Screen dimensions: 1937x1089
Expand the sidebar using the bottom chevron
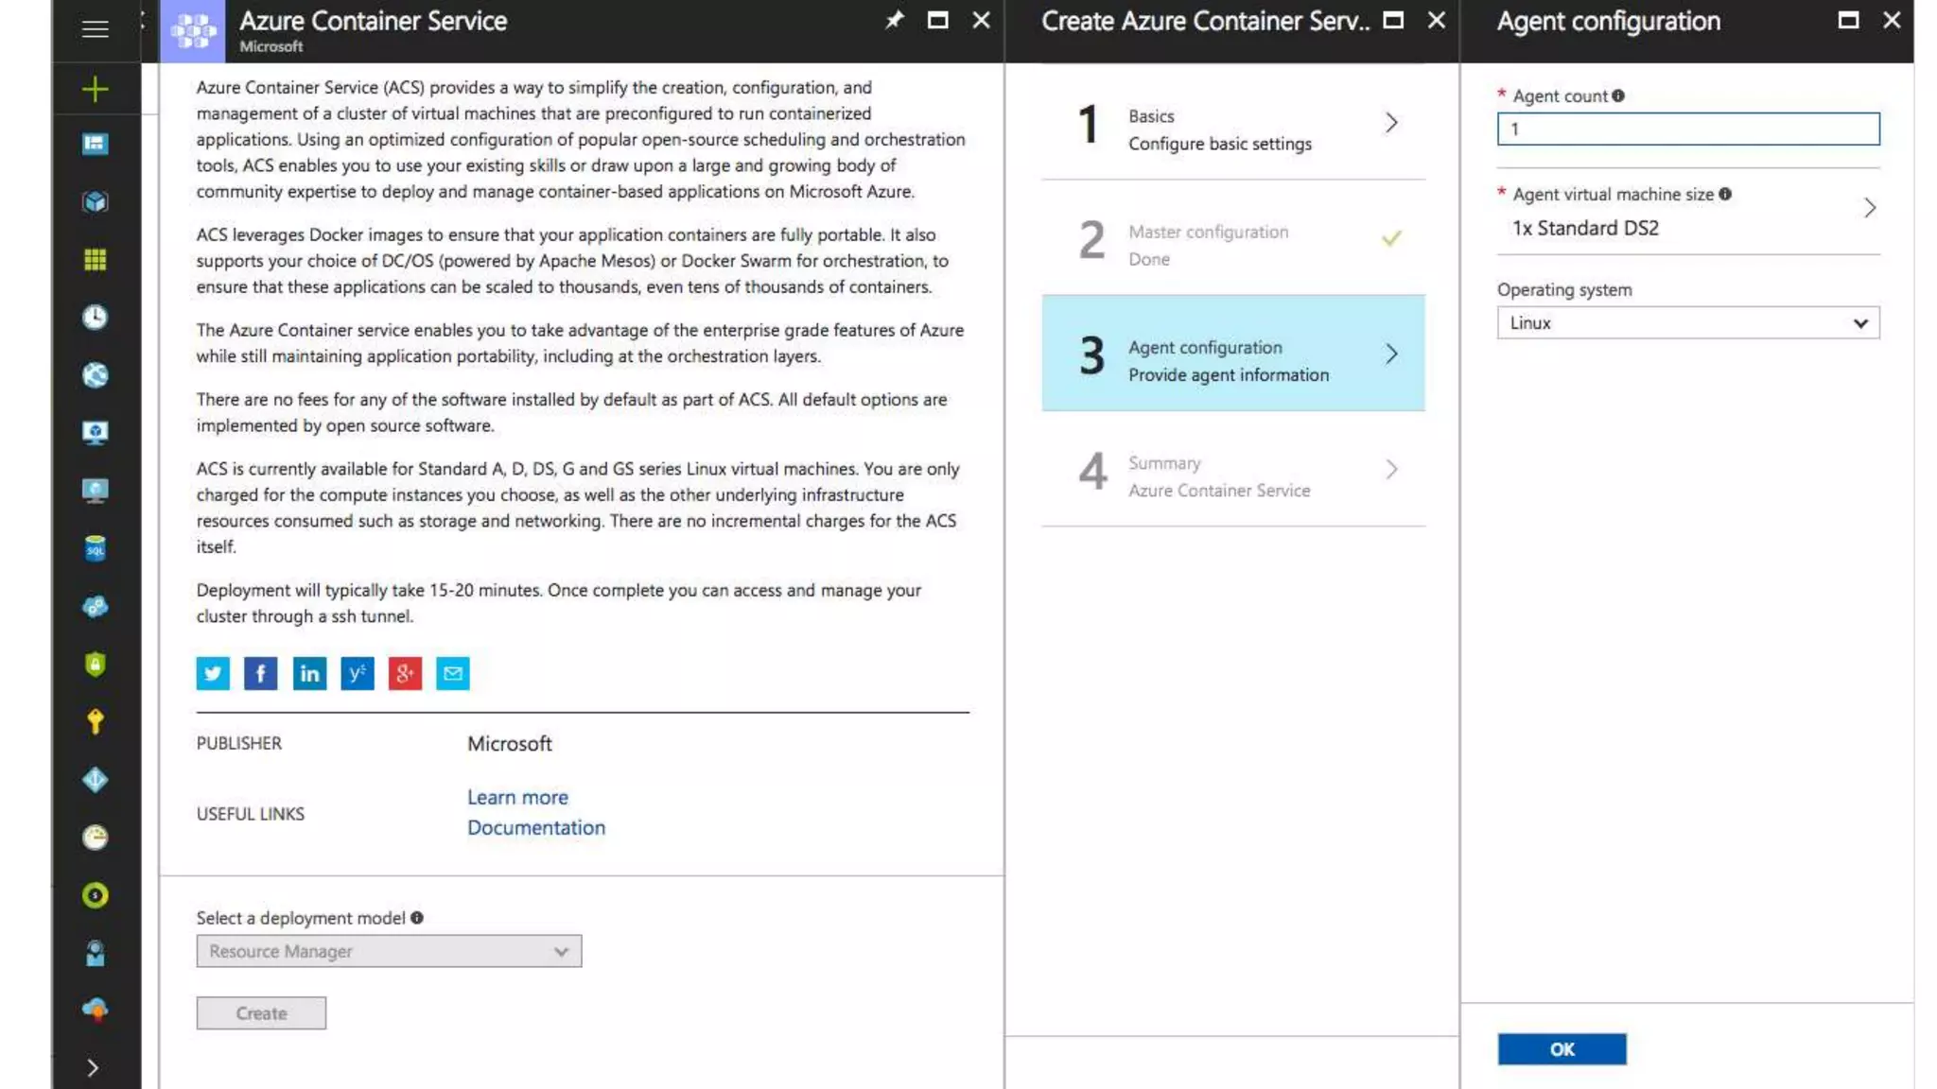coord(93,1067)
